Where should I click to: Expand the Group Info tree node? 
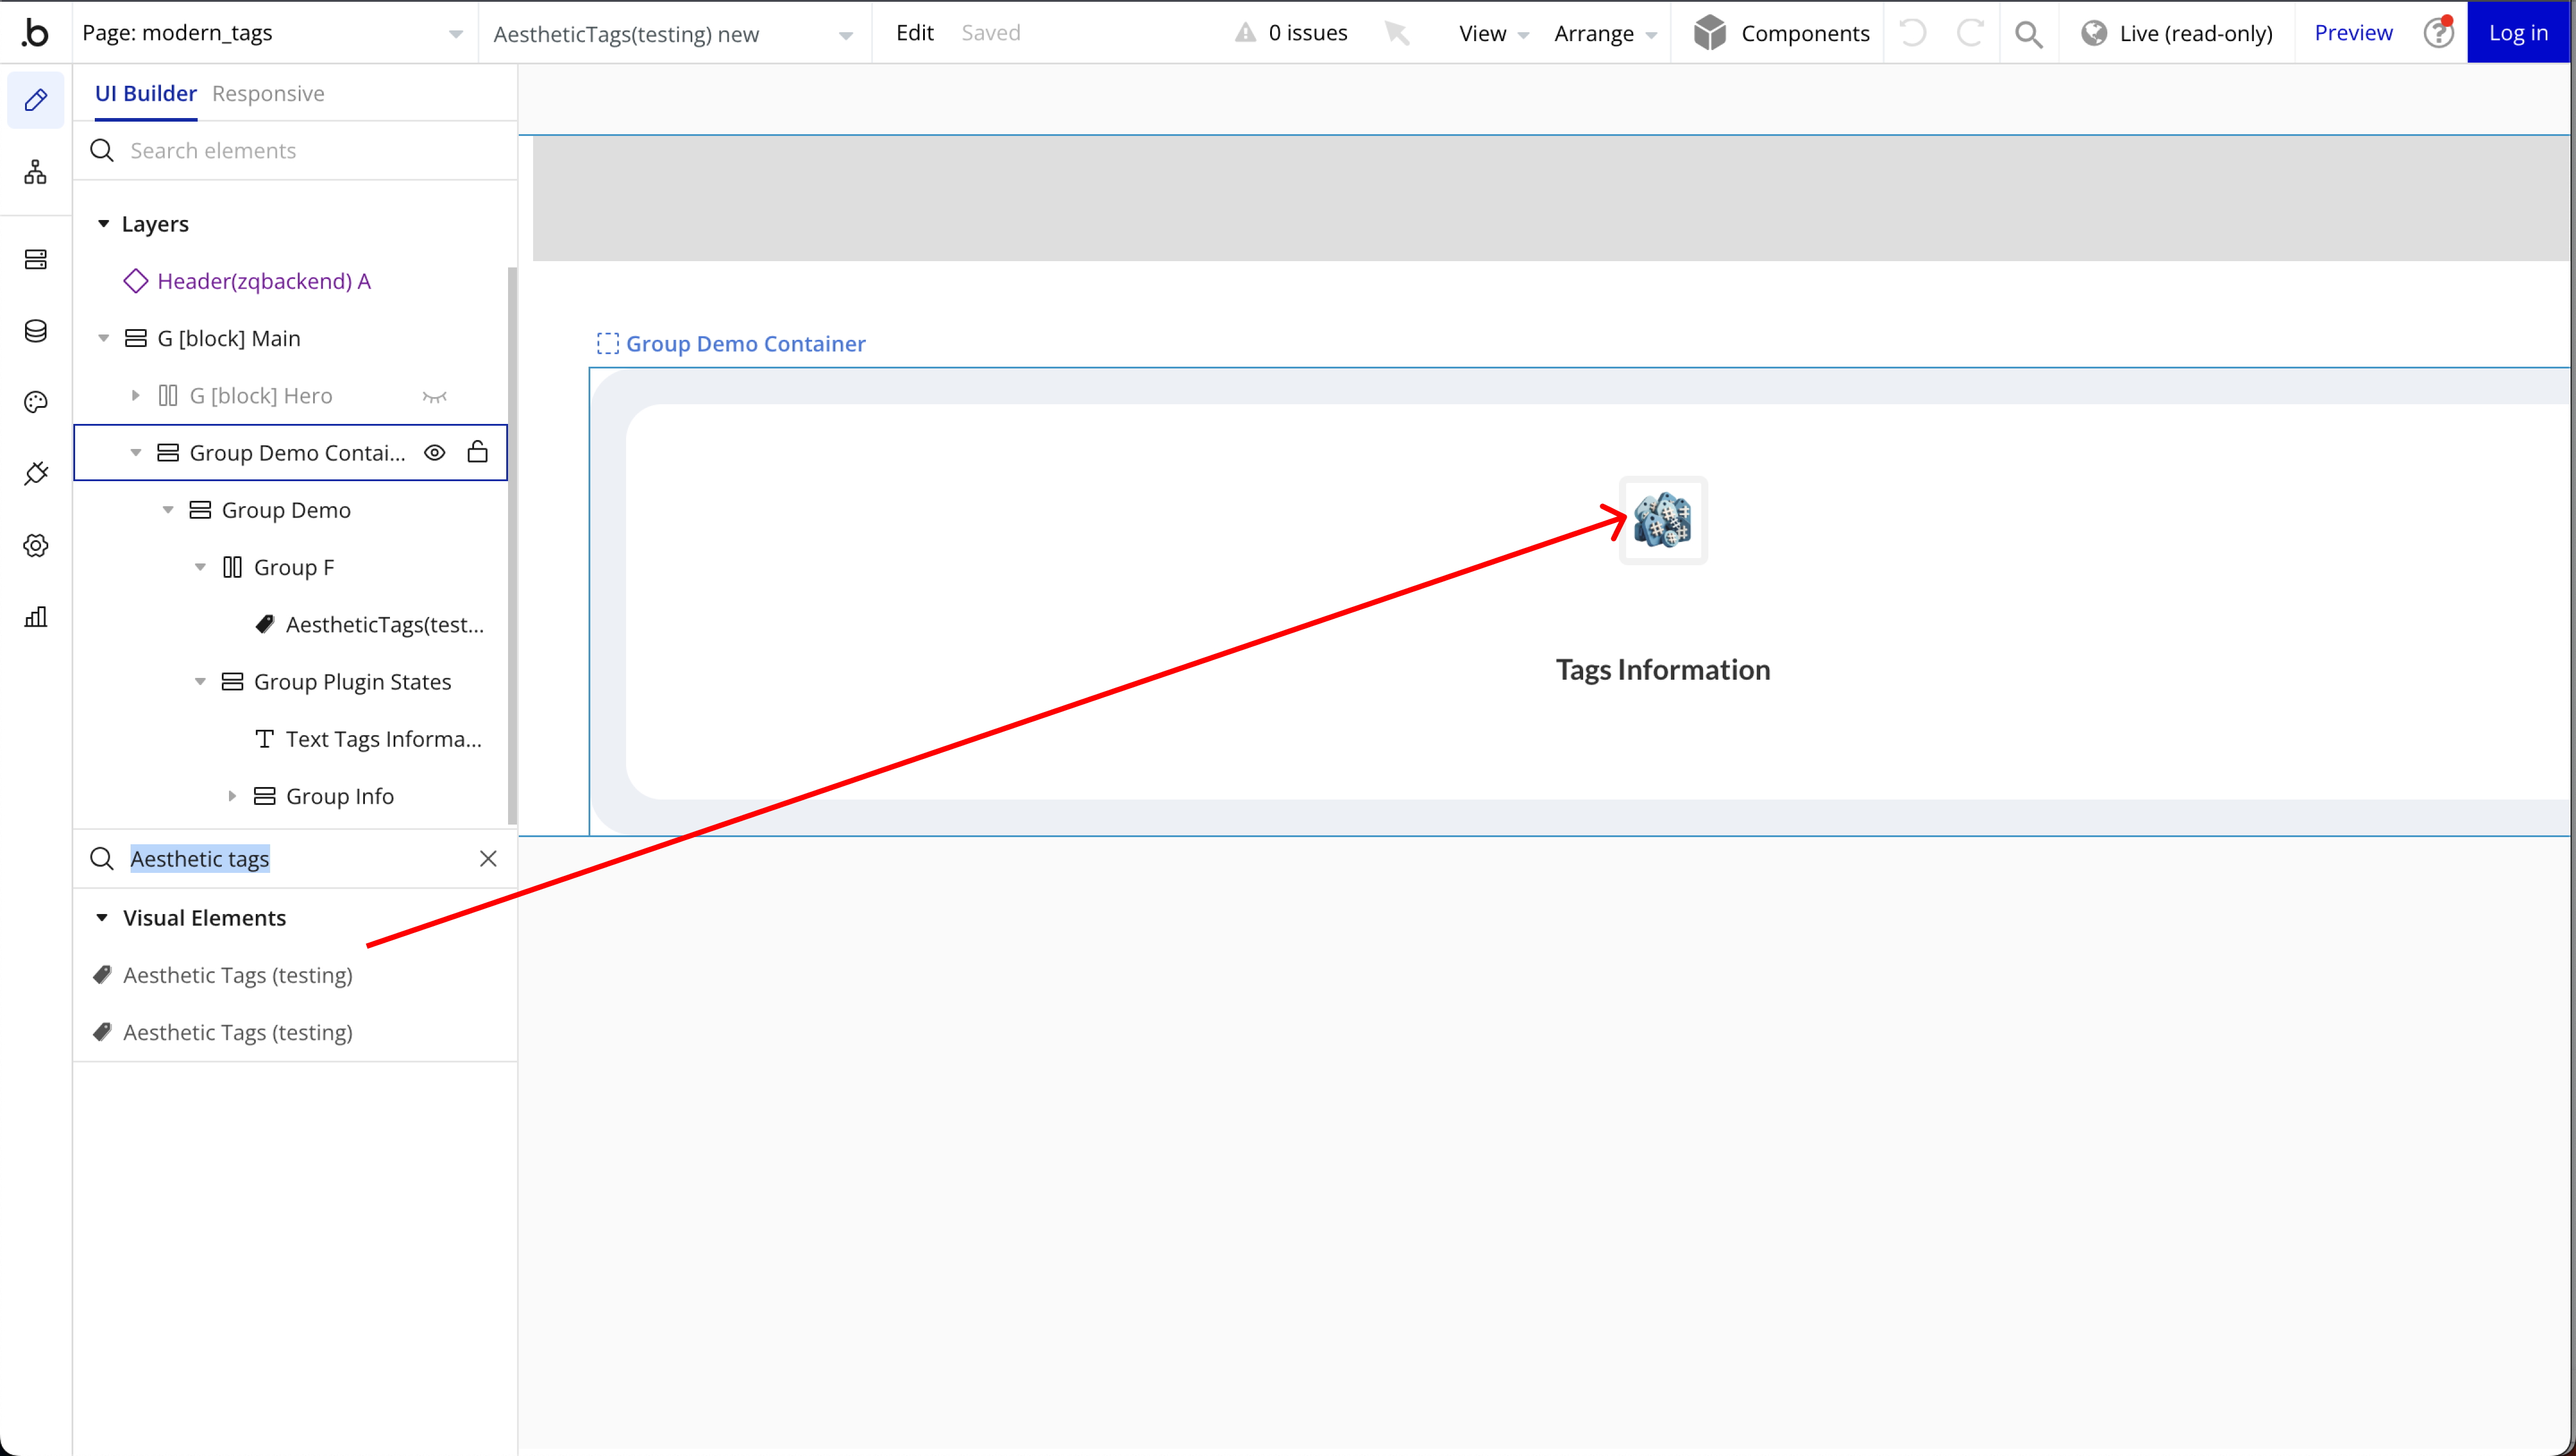tap(232, 796)
